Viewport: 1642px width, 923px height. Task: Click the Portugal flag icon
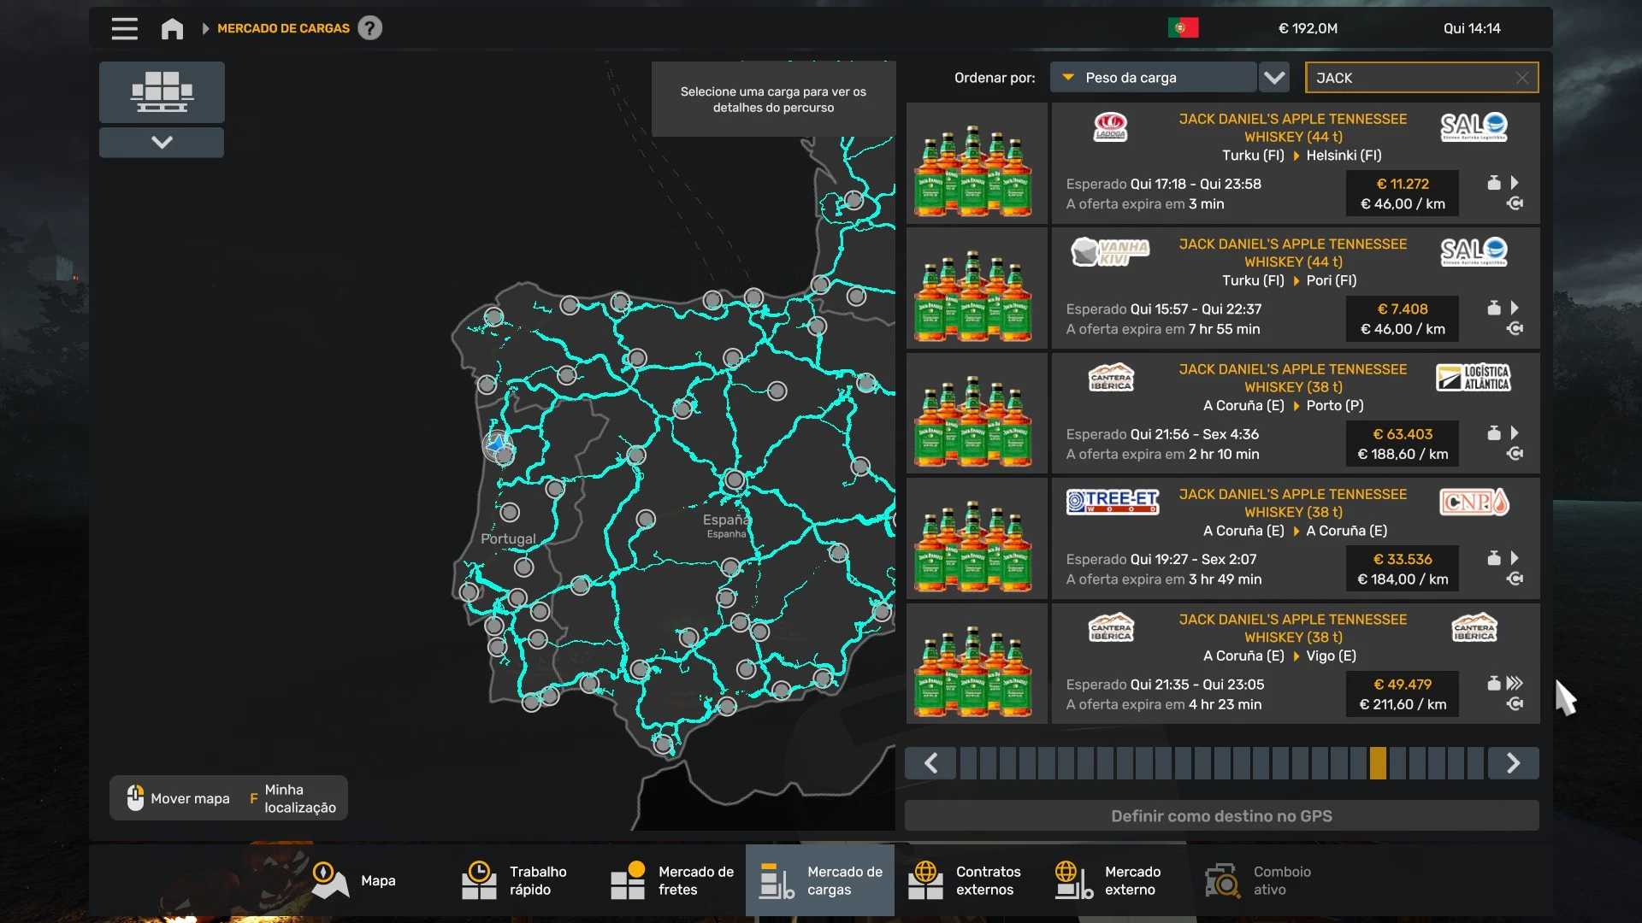(x=1183, y=28)
